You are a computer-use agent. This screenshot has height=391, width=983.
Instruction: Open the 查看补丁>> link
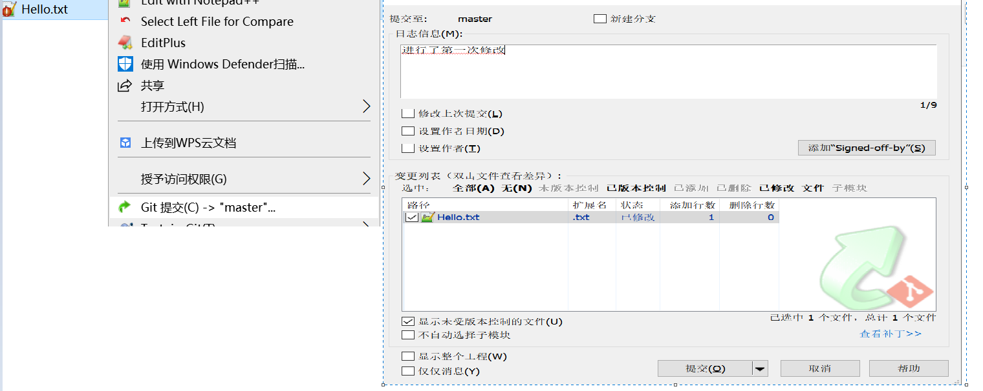[x=890, y=334]
